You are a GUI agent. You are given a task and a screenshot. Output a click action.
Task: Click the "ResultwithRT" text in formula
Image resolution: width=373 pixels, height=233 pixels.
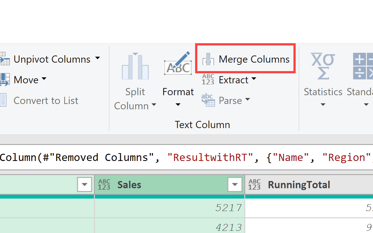pos(210,158)
